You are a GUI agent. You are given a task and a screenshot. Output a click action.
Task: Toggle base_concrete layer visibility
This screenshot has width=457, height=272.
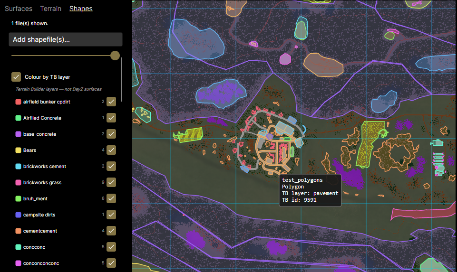pyautogui.click(x=111, y=134)
